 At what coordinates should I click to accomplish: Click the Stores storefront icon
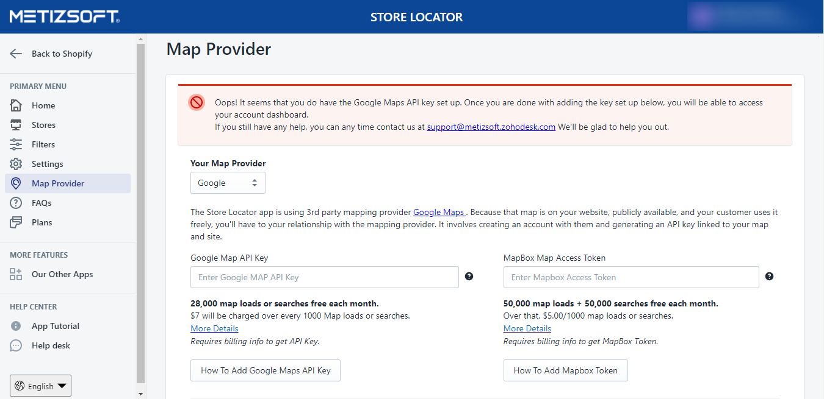coord(16,125)
